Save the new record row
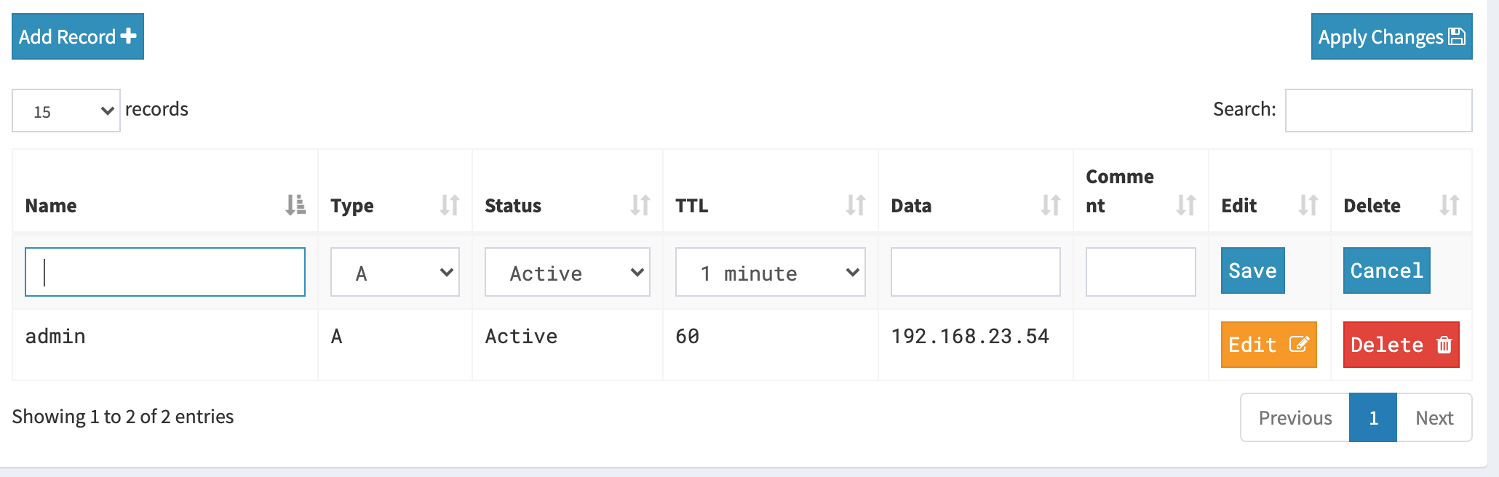The image size is (1499, 477). pyautogui.click(x=1253, y=270)
